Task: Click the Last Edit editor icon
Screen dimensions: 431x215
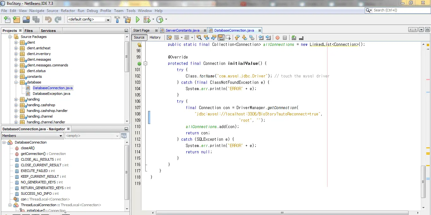Action: [169, 38]
